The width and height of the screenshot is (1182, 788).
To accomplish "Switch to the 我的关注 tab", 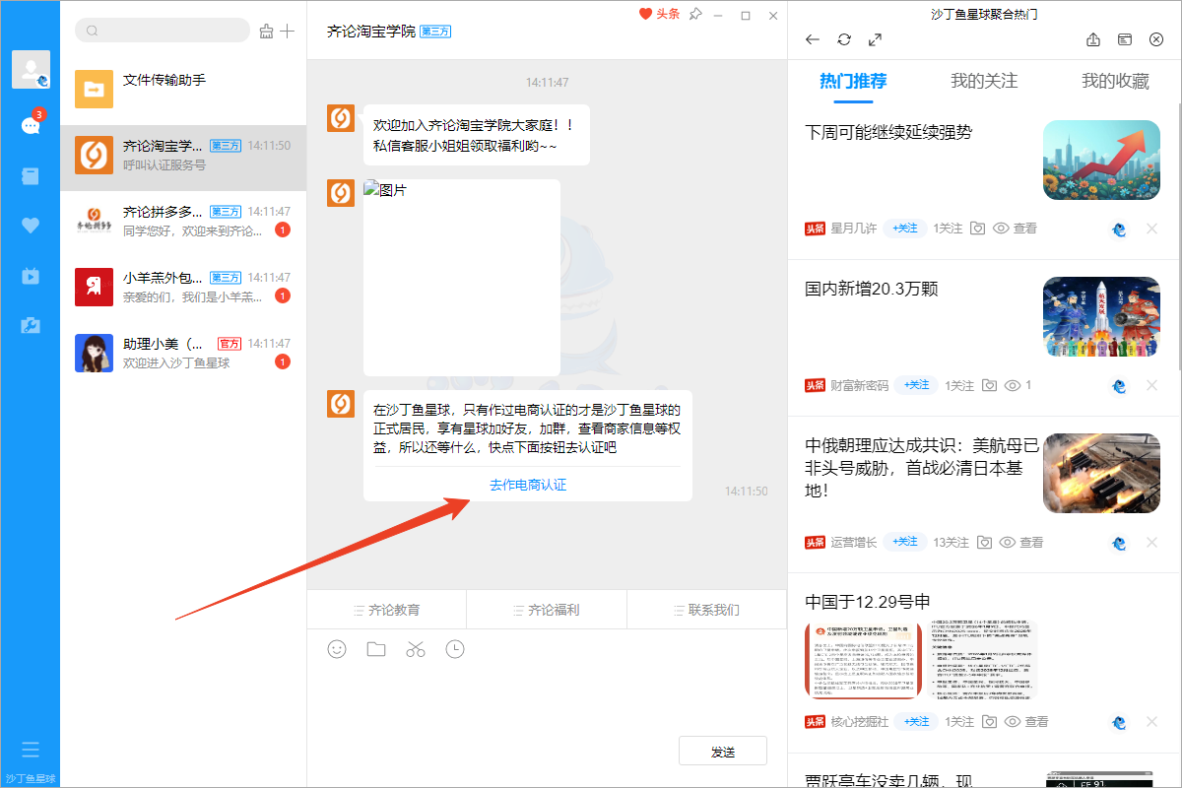I will pos(982,85).
